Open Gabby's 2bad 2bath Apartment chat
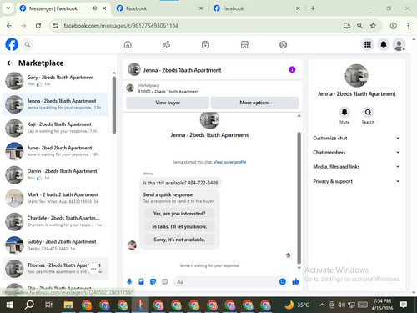 tap(56, 245)
